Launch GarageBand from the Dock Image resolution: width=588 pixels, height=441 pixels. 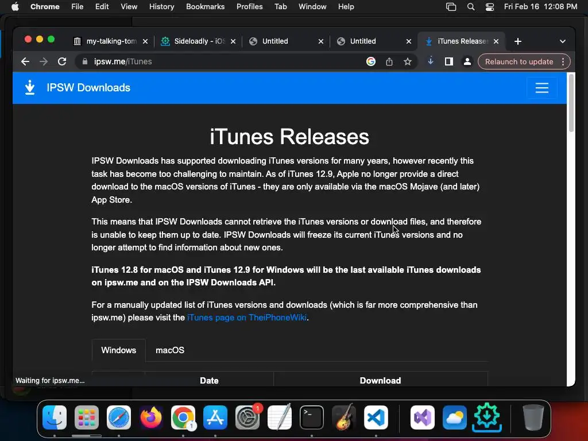pos(343,417)
